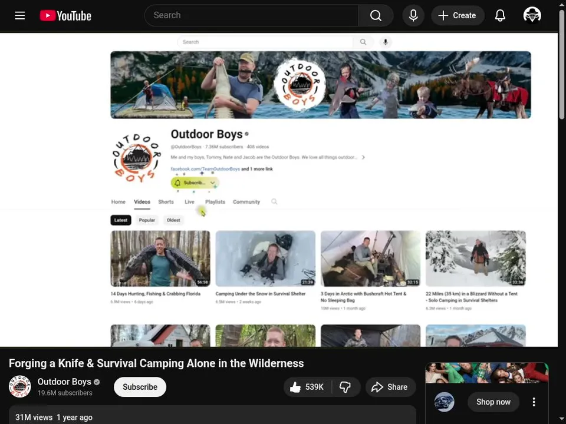Click the Subscribe button below the video

coord(140,387)
